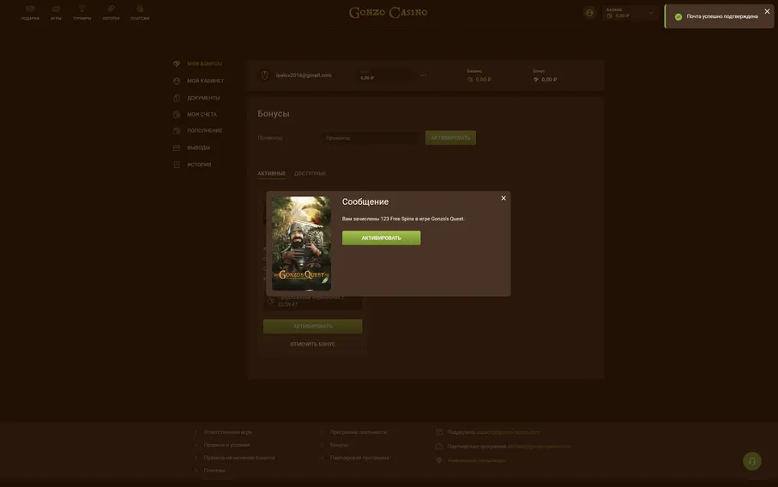The image size is (778, 487).
Task: Open Программа лояльности footer link
Action: click(x=359, y=432)
